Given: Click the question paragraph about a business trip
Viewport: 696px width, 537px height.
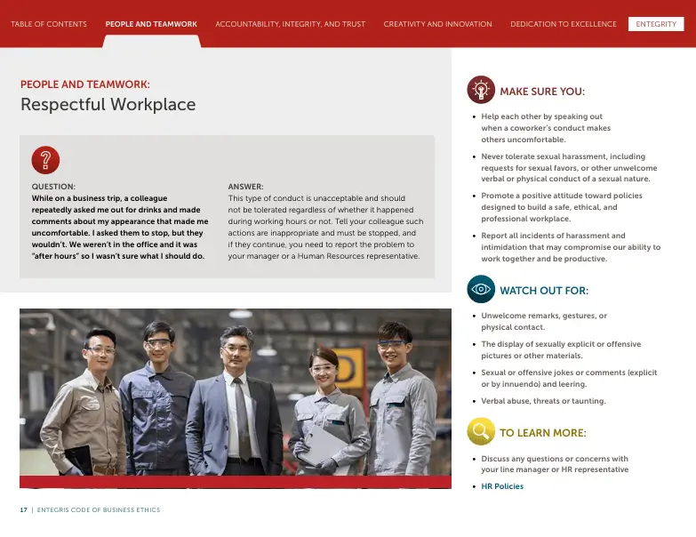Looking at the screenshot, I should pos(120,228).
